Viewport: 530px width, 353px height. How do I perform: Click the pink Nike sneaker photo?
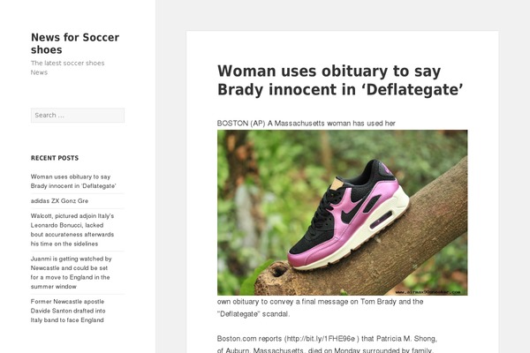click(x=343, y=213)
